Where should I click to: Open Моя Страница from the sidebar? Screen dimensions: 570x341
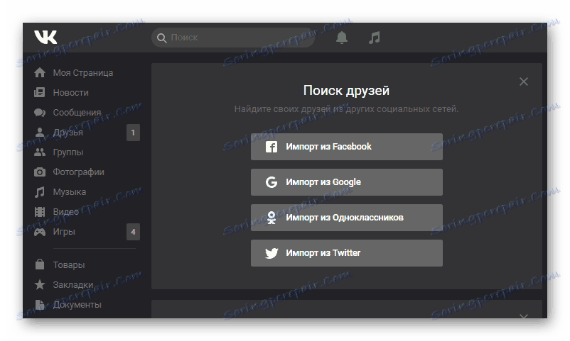83,73
